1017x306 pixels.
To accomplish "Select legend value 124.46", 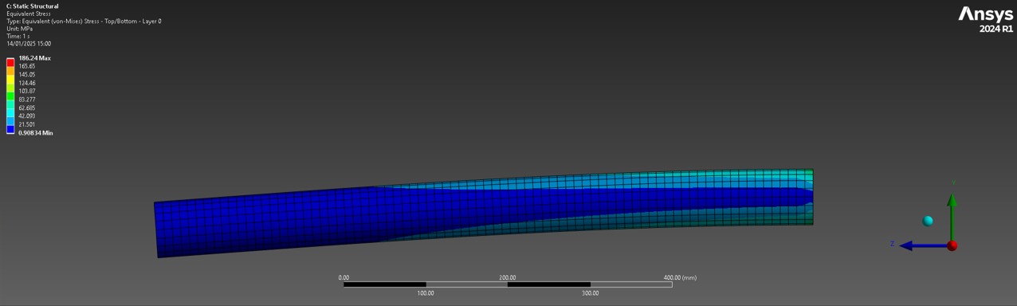I will click(27, 83).
